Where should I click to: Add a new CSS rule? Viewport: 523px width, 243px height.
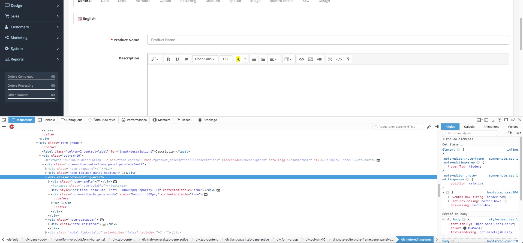[503, 133]
